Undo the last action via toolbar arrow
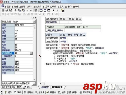 [x=31, y=10]
